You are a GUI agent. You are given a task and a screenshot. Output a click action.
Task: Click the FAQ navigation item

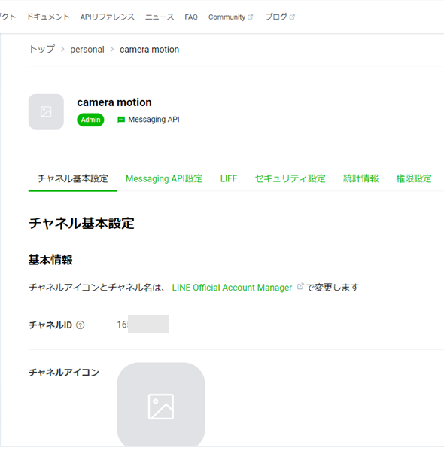click(x=191, y=17)
